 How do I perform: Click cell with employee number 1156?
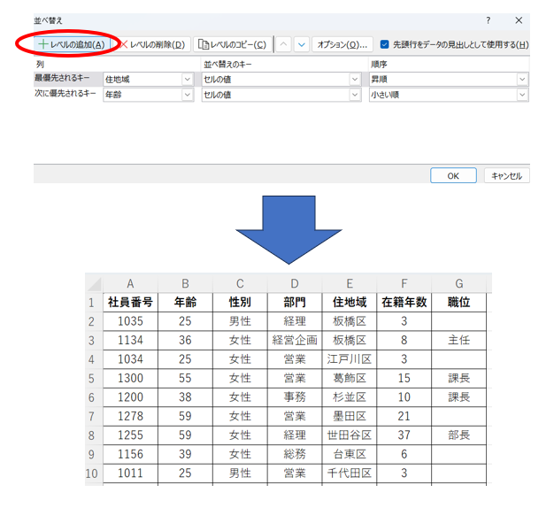130,454
